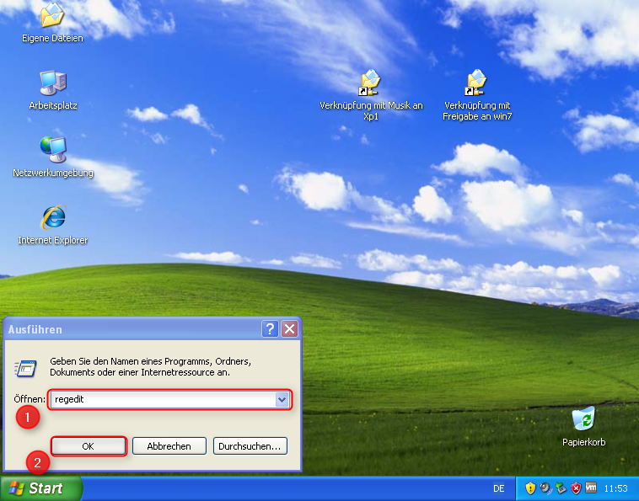Click the Durchsuchen... button
Screen dimensions: 639x501
pyautogui.click(x=250, y=446)
